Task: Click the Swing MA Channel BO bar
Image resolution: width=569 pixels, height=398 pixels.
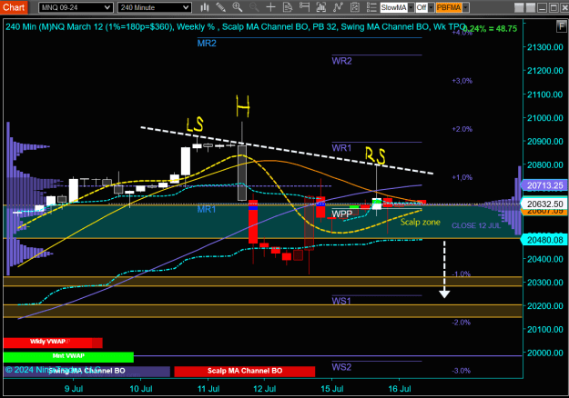Action: point(86,372)
